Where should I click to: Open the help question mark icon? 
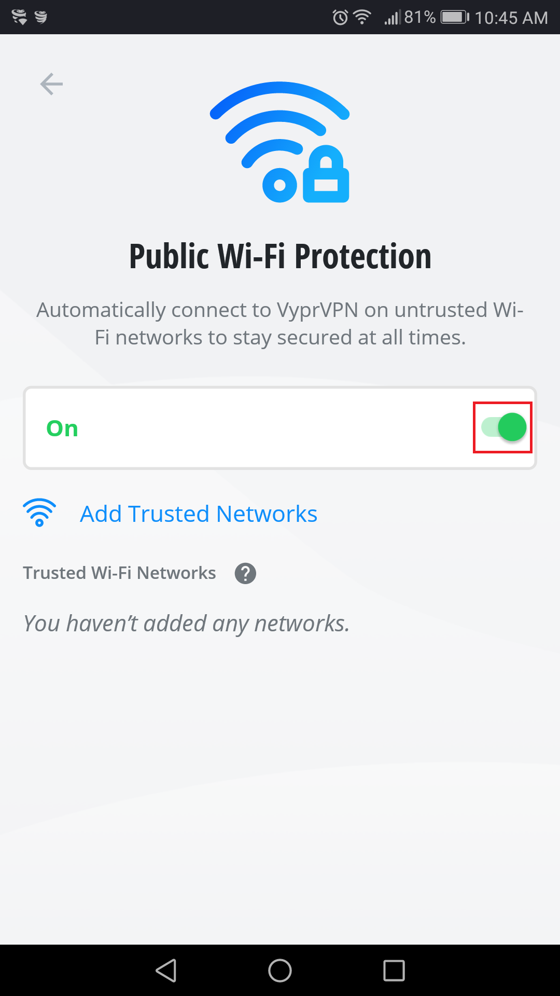(x=245, y=573)
